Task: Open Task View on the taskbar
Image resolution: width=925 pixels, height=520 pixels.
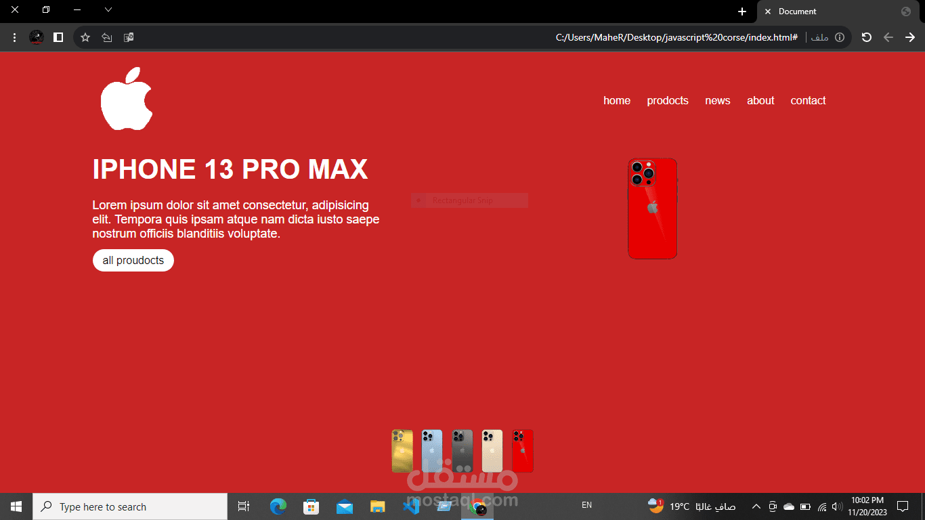Action: pyautogui.click(x=244, y=506)
